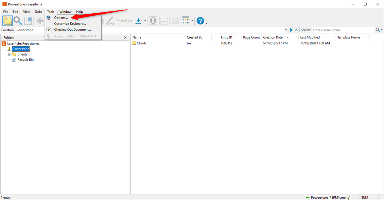Close the Folders pane
The image size is (384, 200).
click(x=125, y=38)
